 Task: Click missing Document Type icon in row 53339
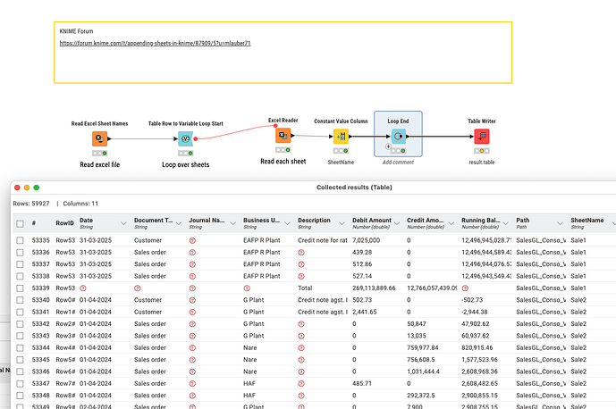[x=138, y=288]
